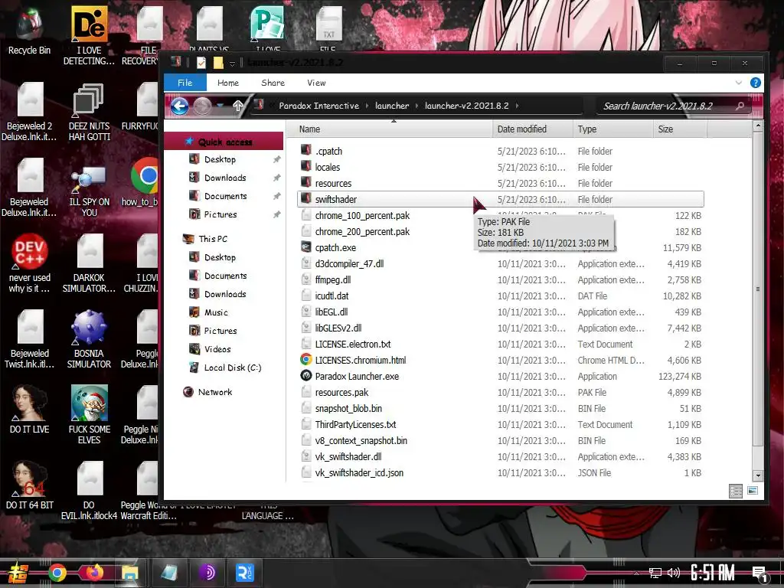
Task: Open the quick access toolbar customize dropdown
Action: point(232,64)
